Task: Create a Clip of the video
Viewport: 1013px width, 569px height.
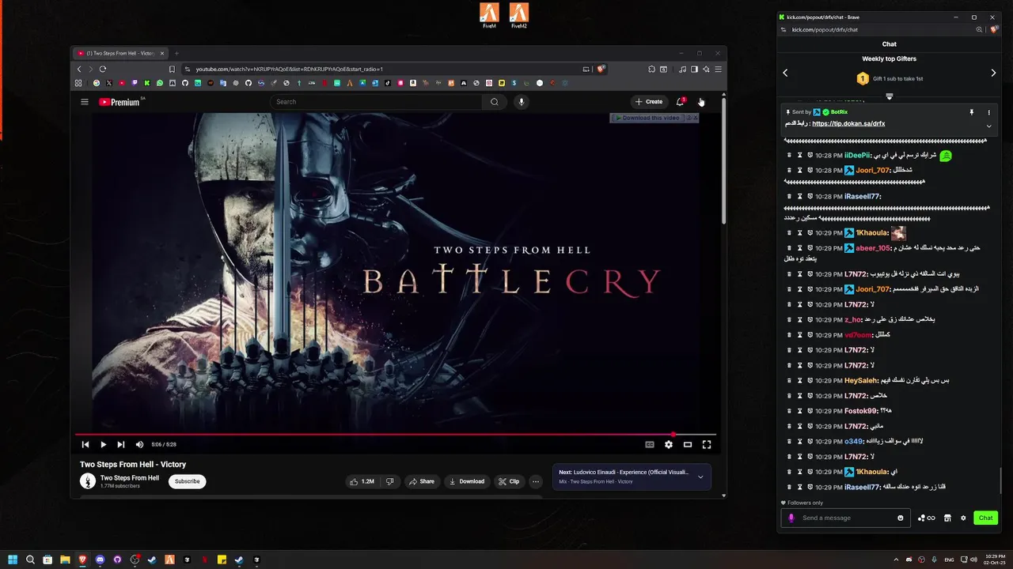Action: click(x=508, y=481)
